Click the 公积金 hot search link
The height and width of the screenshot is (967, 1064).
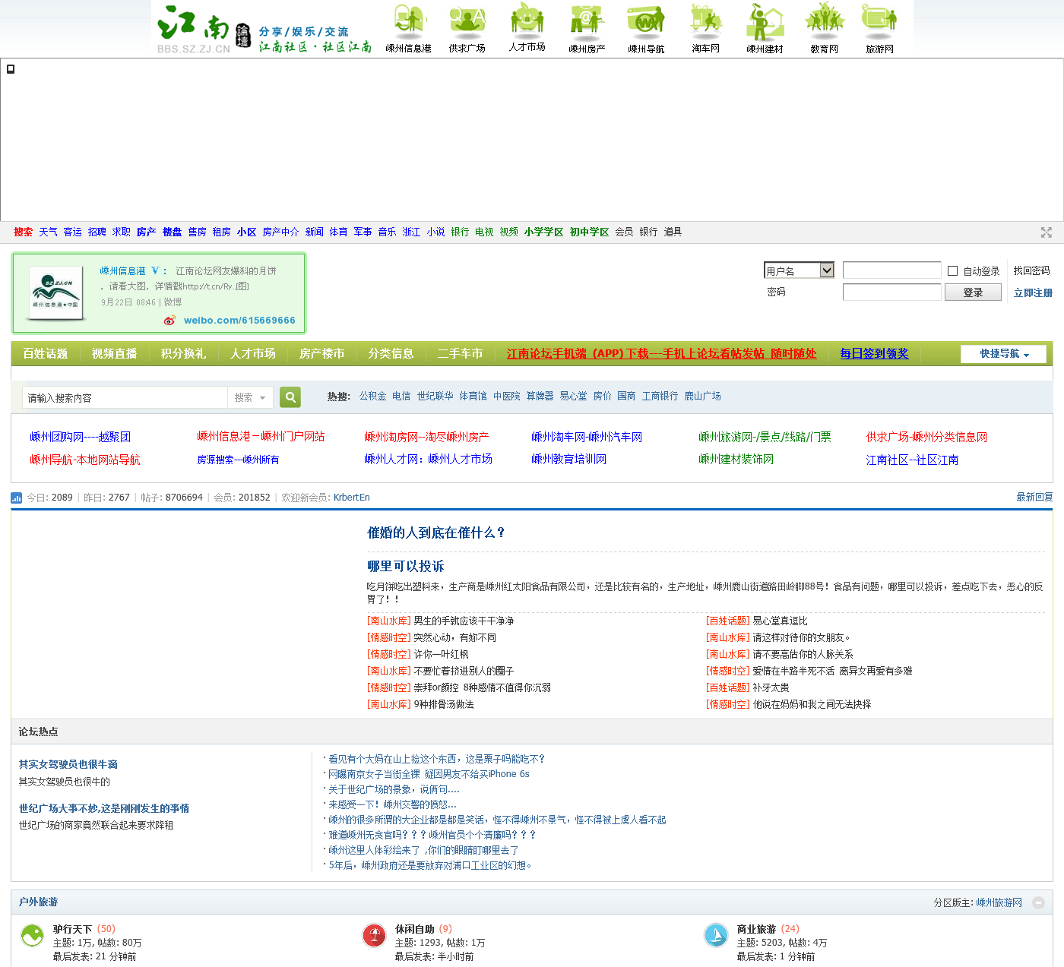372,397
